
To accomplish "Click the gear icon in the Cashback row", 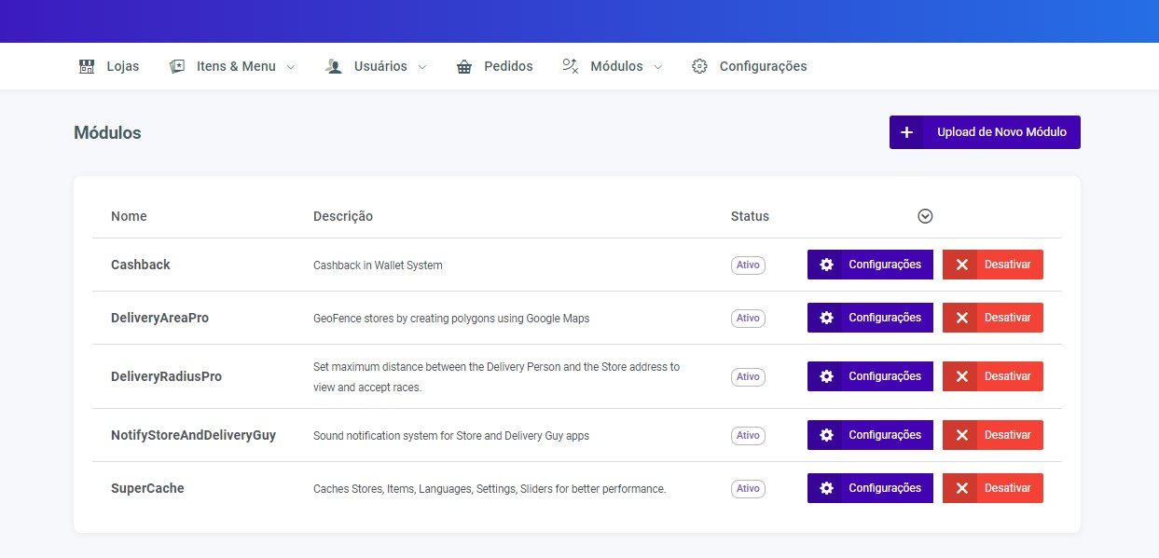I will (x=825, y=265).
